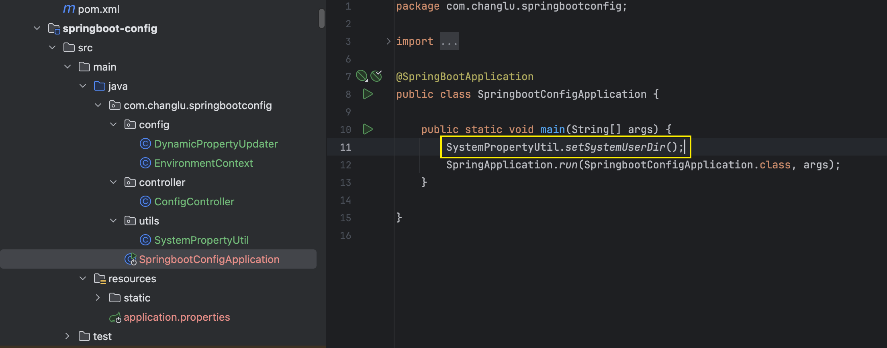Click the runnable class icon of SpringbootConfigApplication
Image resolution: width=887 pixels, height=348 pixels.
[131, 259]
